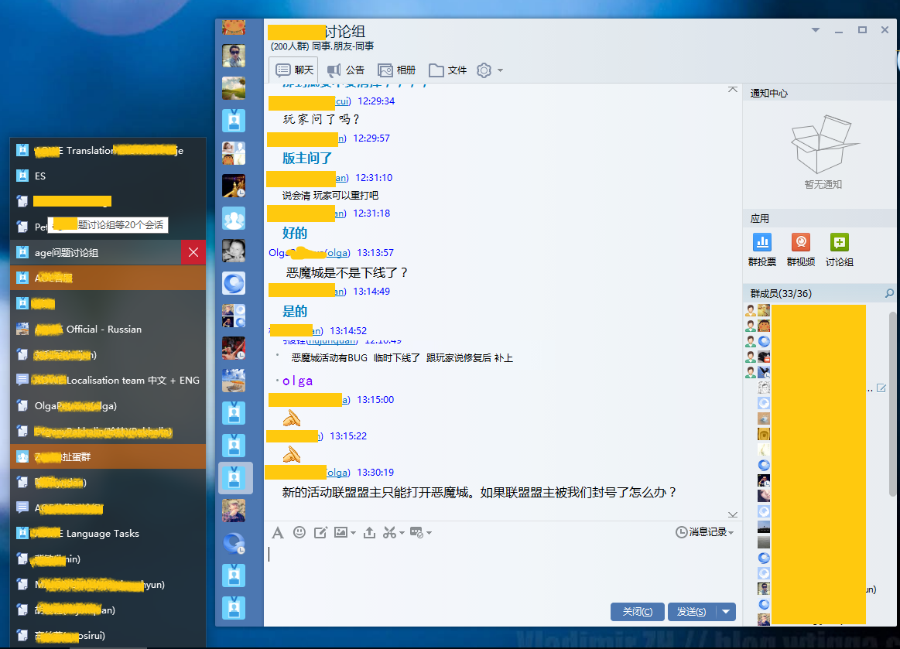Open the Olga (olga) conversation in list

[x=108, y=405]
